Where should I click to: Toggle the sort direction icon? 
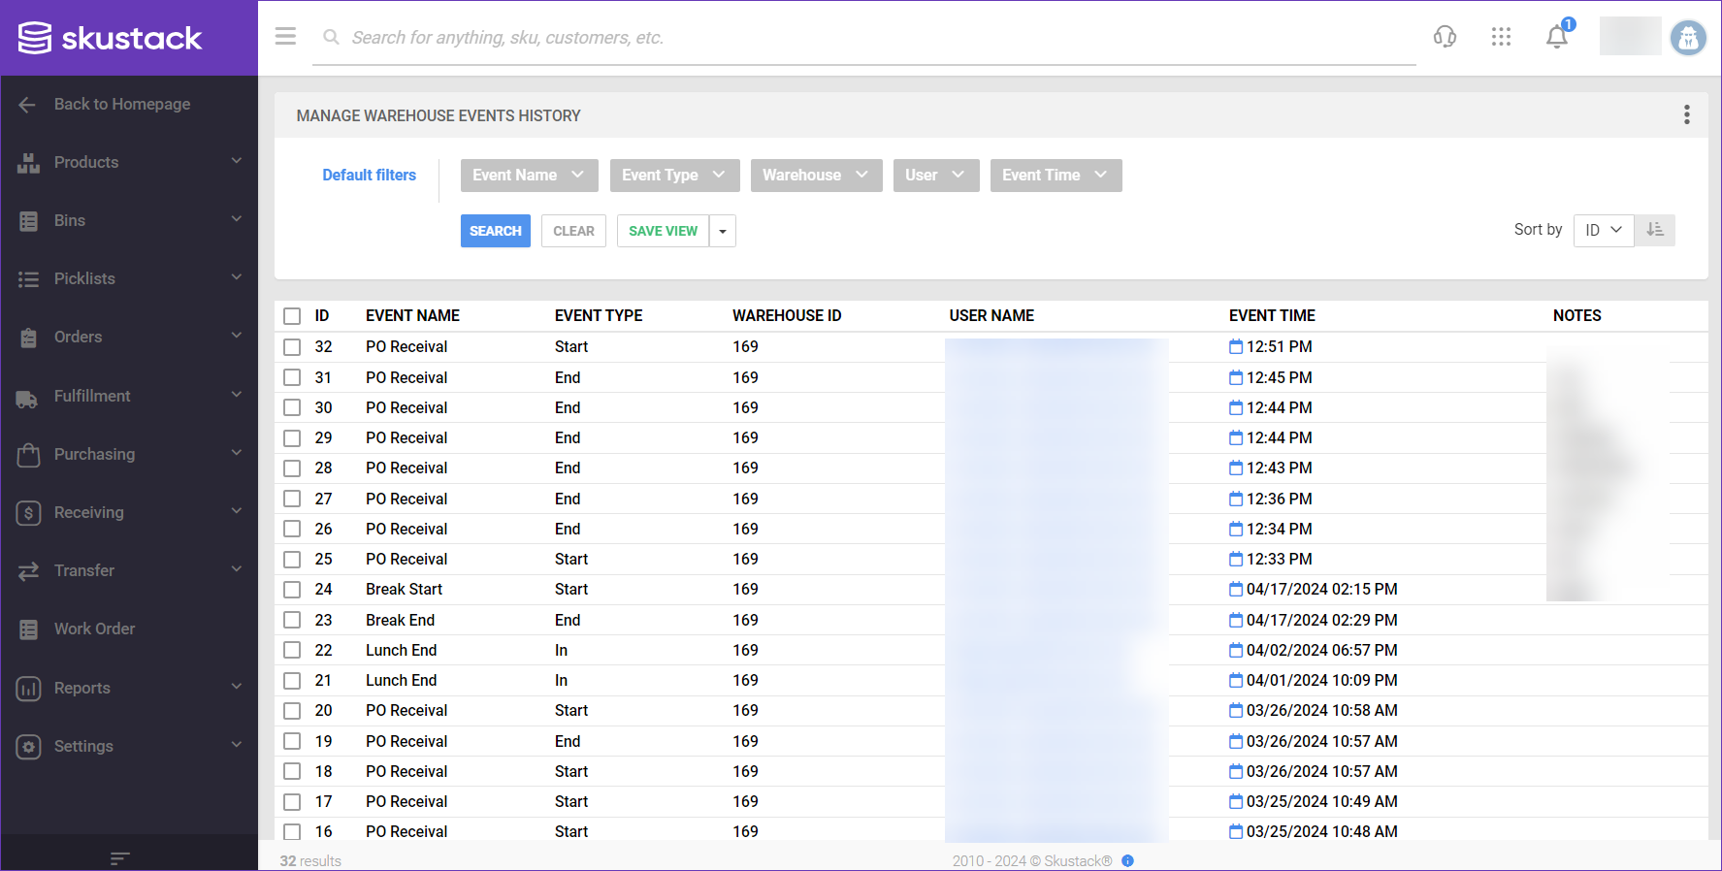point(1655,230)
